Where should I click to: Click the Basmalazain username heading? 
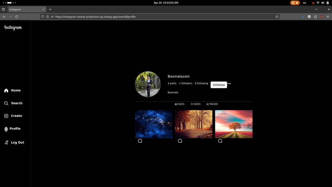tap(179, 76)
